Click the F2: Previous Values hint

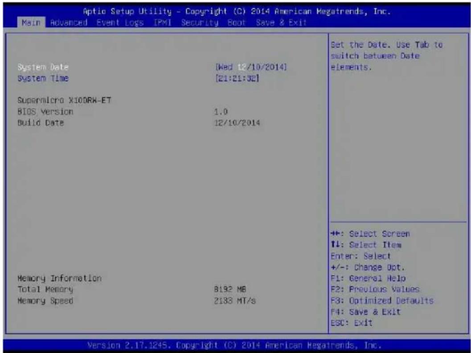(x=375, y=290)
